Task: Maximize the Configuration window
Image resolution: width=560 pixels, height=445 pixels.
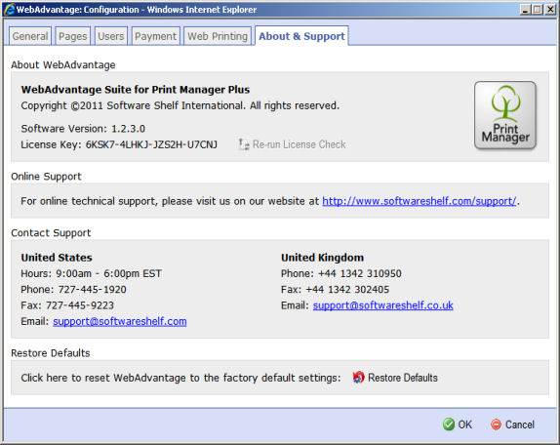Action: [537, 10]
